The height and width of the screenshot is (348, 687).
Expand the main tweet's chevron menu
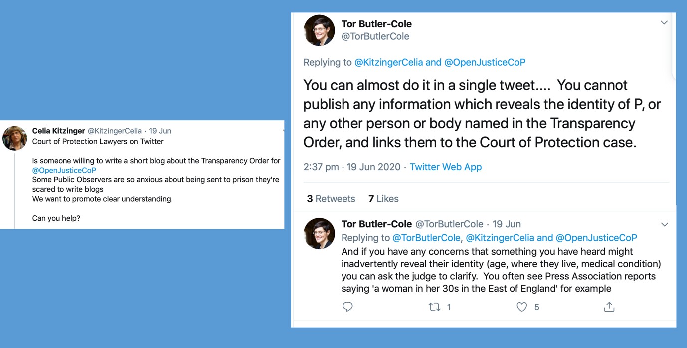click(664, 23)
